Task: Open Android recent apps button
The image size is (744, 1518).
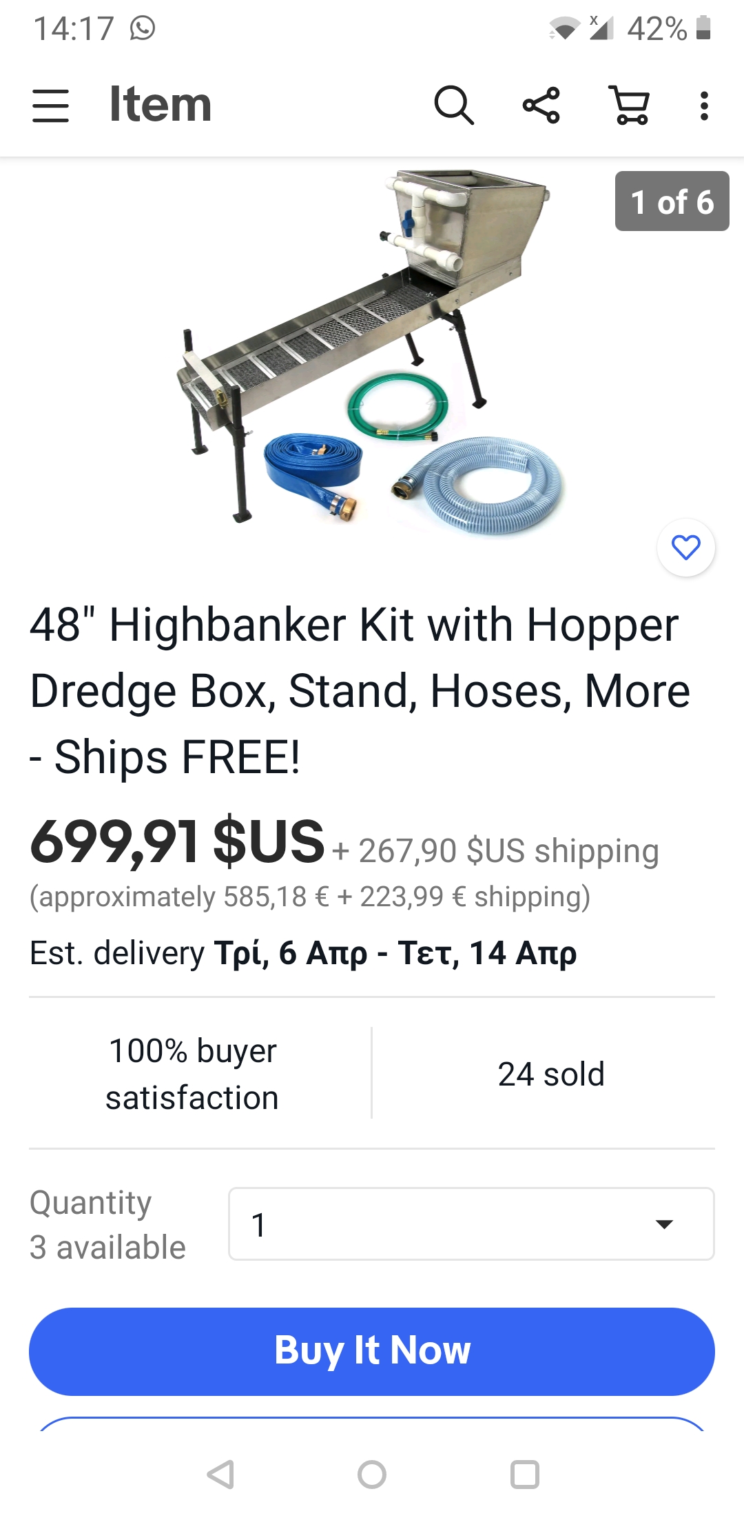Action: tap(525, 1475)
